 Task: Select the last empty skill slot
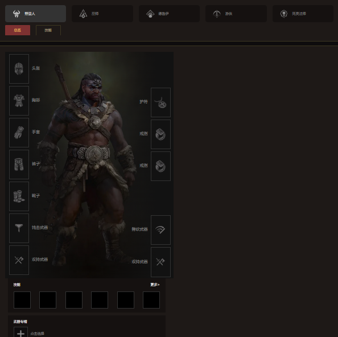click(x=151, y=300)
